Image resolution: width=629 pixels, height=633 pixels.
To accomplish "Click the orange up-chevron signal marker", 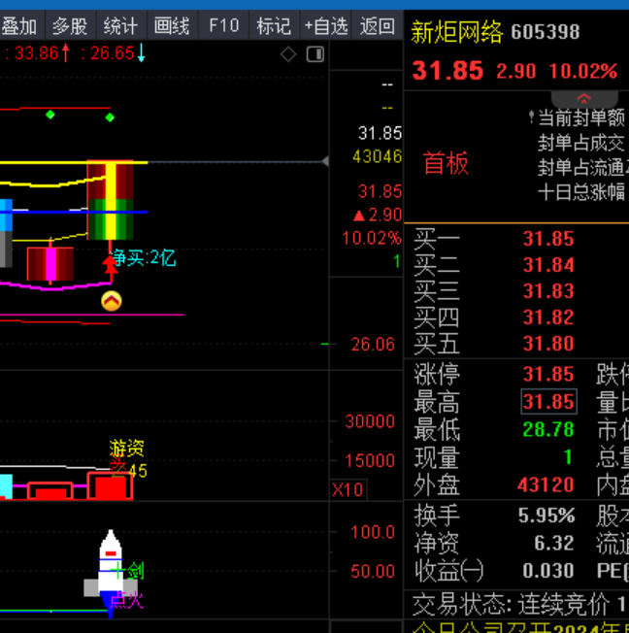I will [x=112, y=301].
